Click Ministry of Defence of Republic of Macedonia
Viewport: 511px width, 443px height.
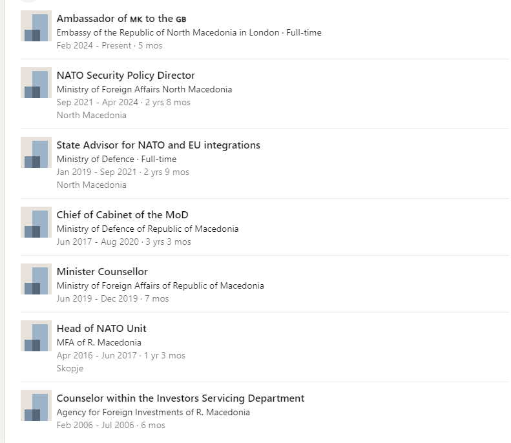point(148,229)
